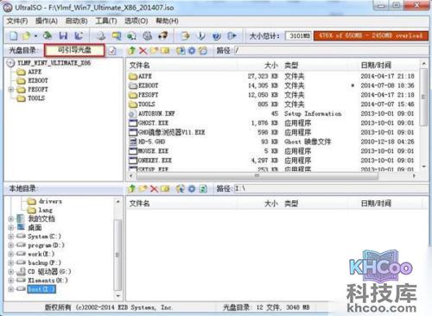Screen dimensions: 432x316
Task: Select the AXPE folder in the tree
Action: click(29, 72)
